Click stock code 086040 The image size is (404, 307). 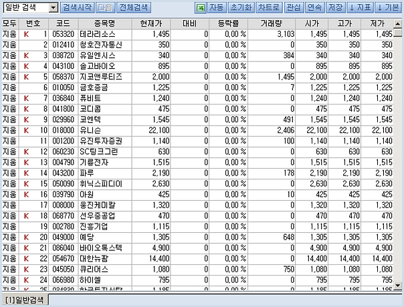click(63, 248)
